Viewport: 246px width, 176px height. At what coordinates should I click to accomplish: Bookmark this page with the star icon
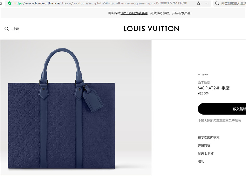(x=199, y=3)
